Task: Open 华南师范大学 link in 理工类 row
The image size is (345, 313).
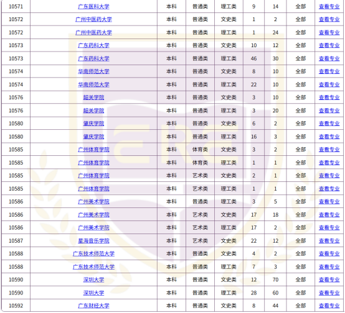Action: [x=93, y=84]
